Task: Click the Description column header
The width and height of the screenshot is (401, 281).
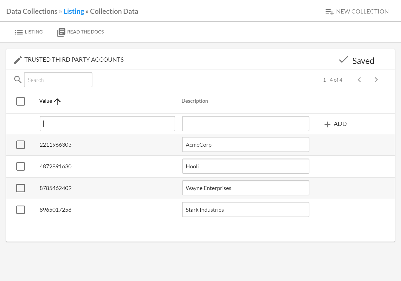Action: point(195,101)
